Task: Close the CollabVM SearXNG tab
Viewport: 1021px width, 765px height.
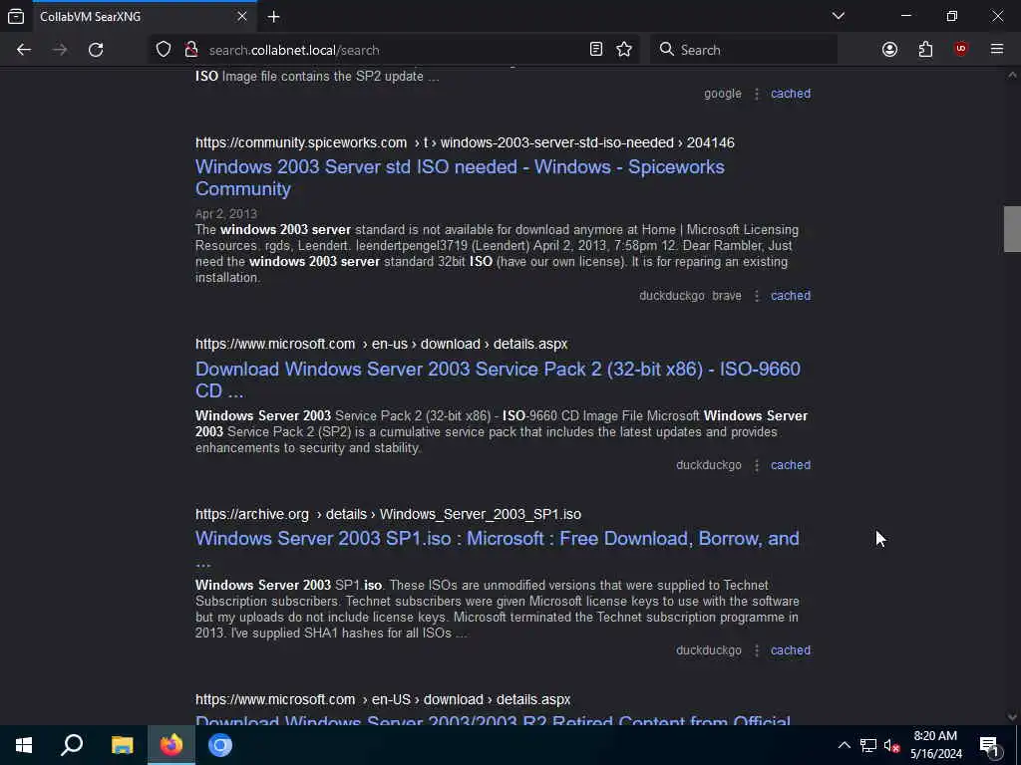Action: (x=242, y=16)
